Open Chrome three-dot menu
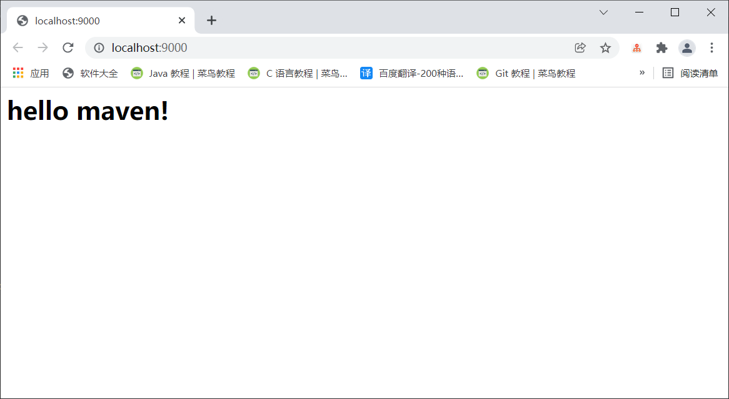Screen dimensions: 729x399 (711, 47)
